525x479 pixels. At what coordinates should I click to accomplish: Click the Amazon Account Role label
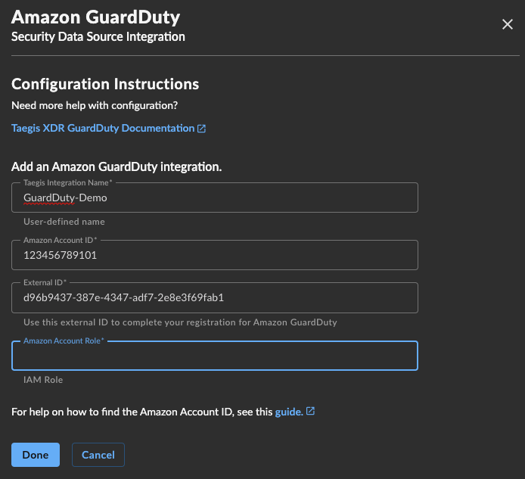[64, 341]
